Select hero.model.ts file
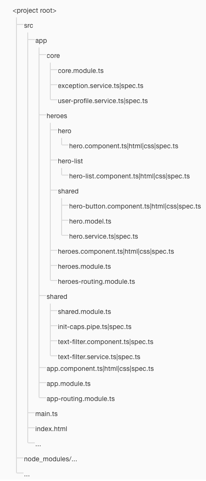Image resolution: width=206 pixels, height=481 pixels. coord(90,221)
